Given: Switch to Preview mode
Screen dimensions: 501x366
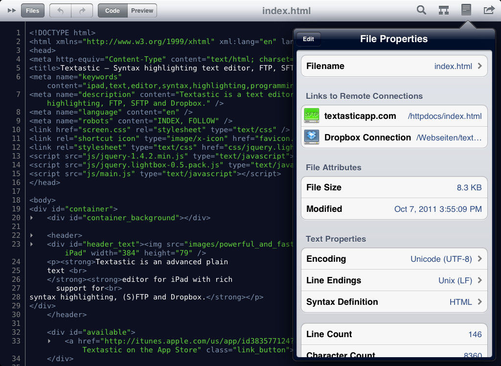Looking at the screenshot, I should pyautogui.click(x=142, y=11).
